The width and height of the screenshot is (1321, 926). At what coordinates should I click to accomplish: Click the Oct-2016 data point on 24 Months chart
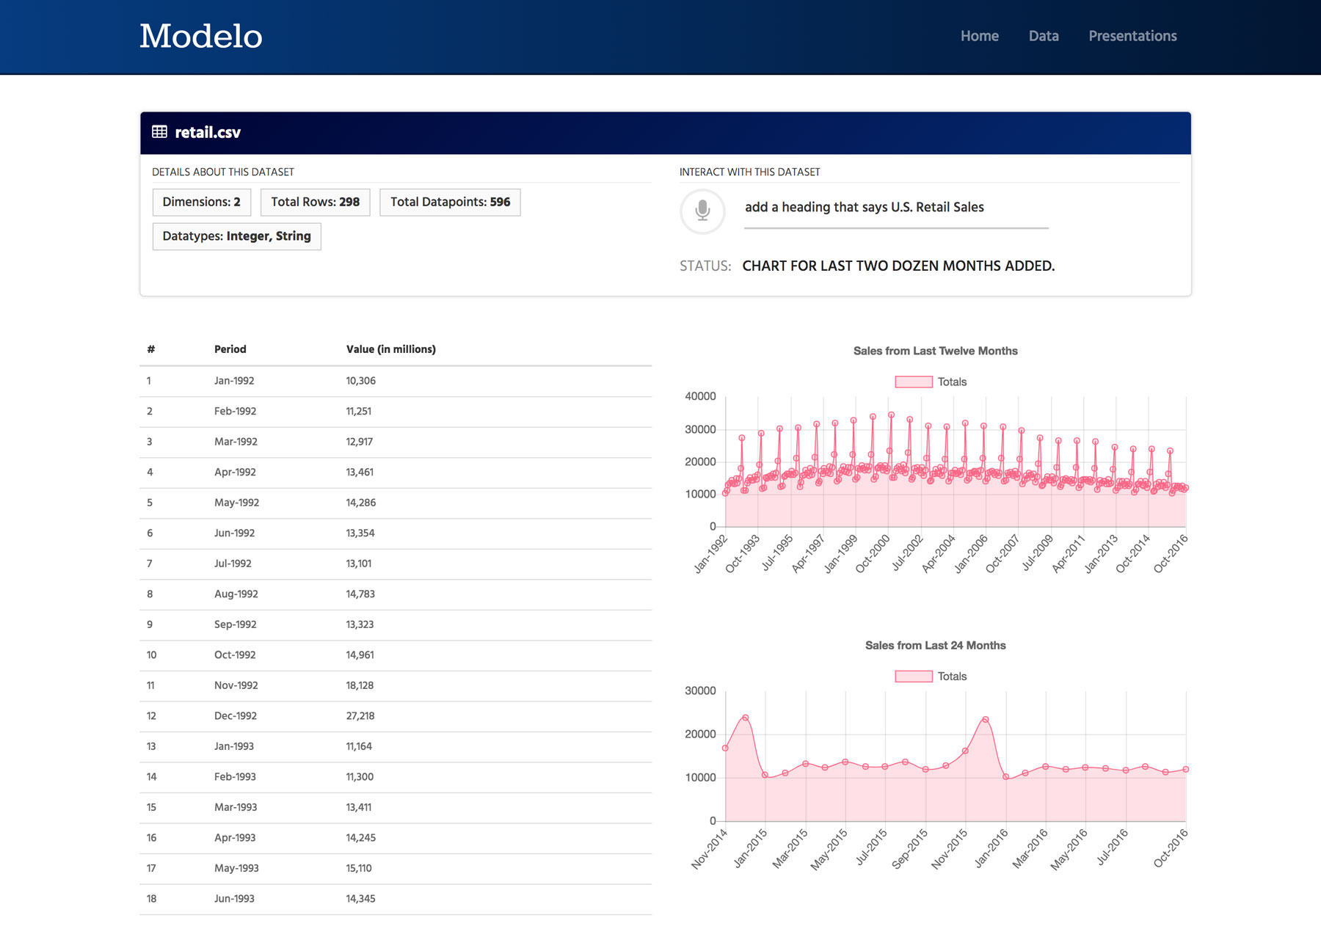1185,770
